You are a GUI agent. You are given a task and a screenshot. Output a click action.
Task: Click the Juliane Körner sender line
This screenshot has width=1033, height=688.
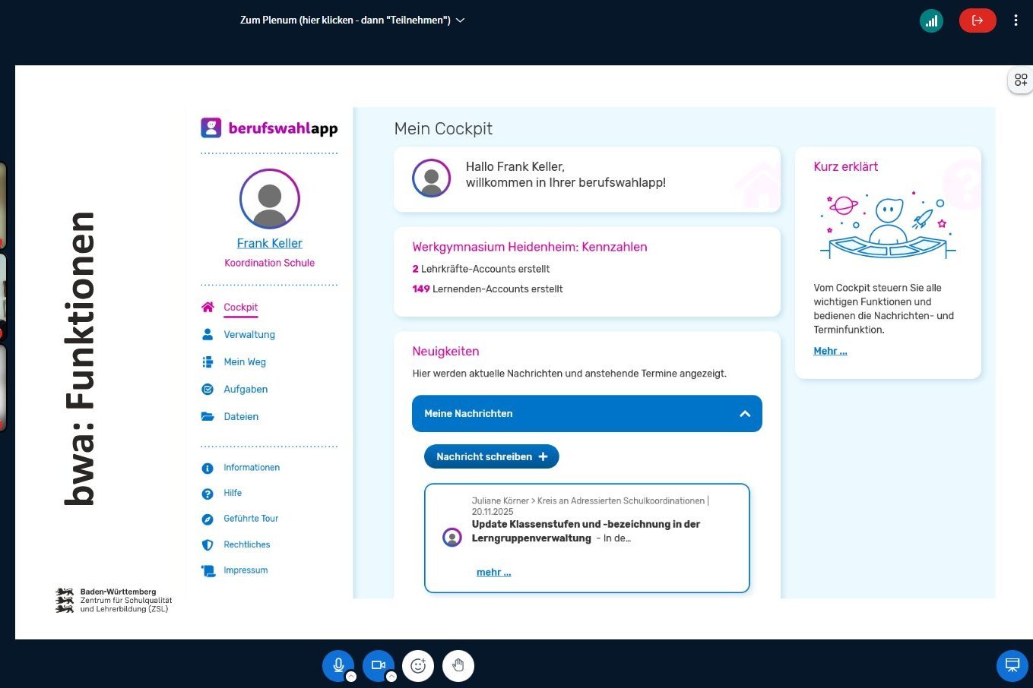coord(590,506)
